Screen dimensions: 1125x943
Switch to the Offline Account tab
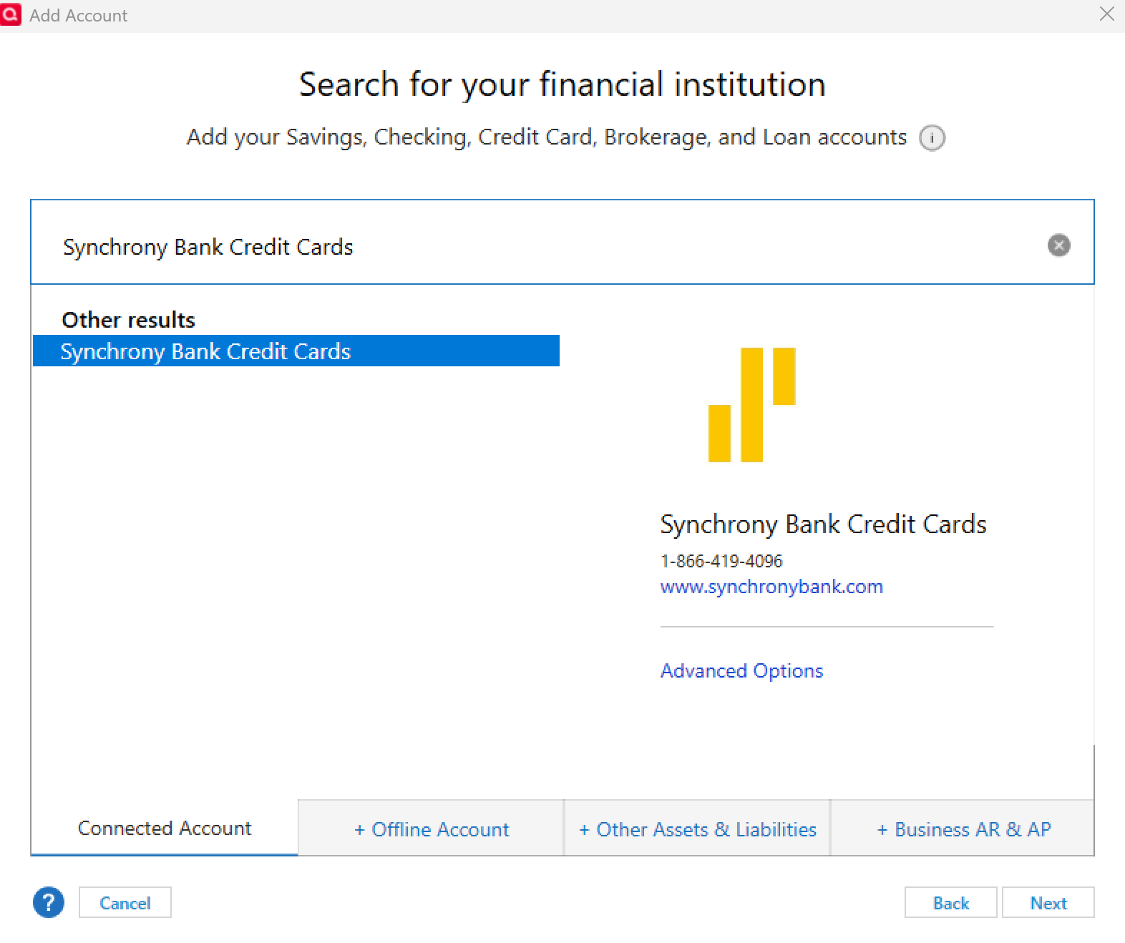click(x=432, y=829)
